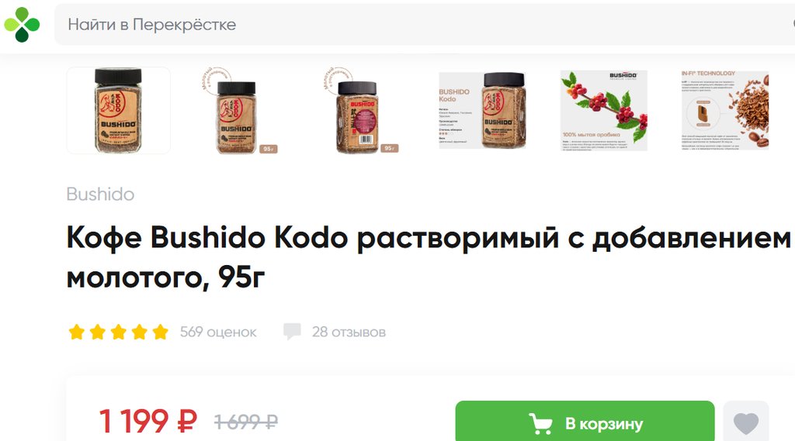The image size is (795, 441).
Task: View the 'BUSHIDO Kodo' description thumbnail
Action: pyautogui.click(x=482, y=110)
